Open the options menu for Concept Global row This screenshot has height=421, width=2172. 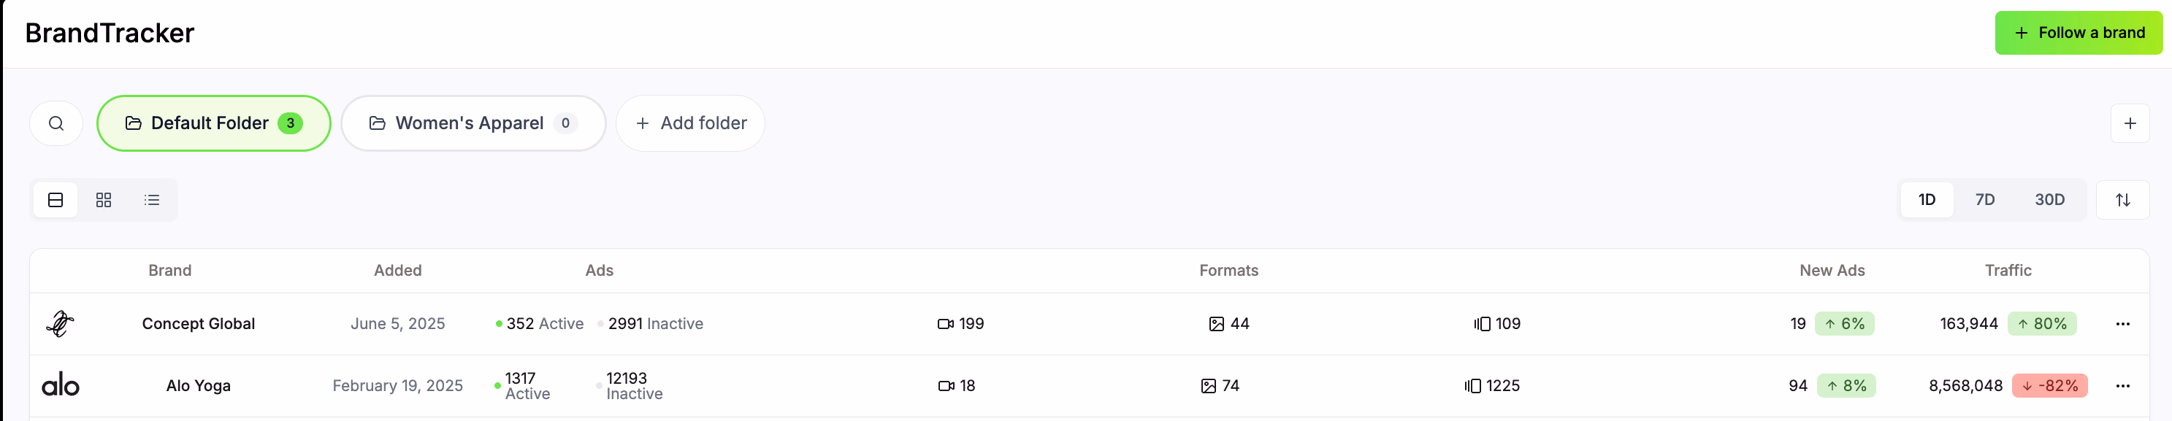(2124, 323)
